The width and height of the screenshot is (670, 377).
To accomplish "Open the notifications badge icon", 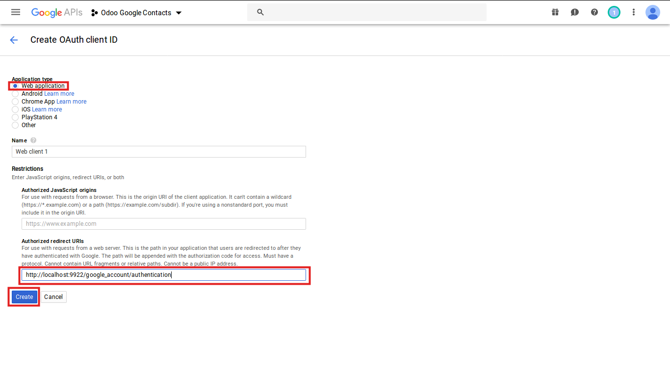I will tap(614, 12).
